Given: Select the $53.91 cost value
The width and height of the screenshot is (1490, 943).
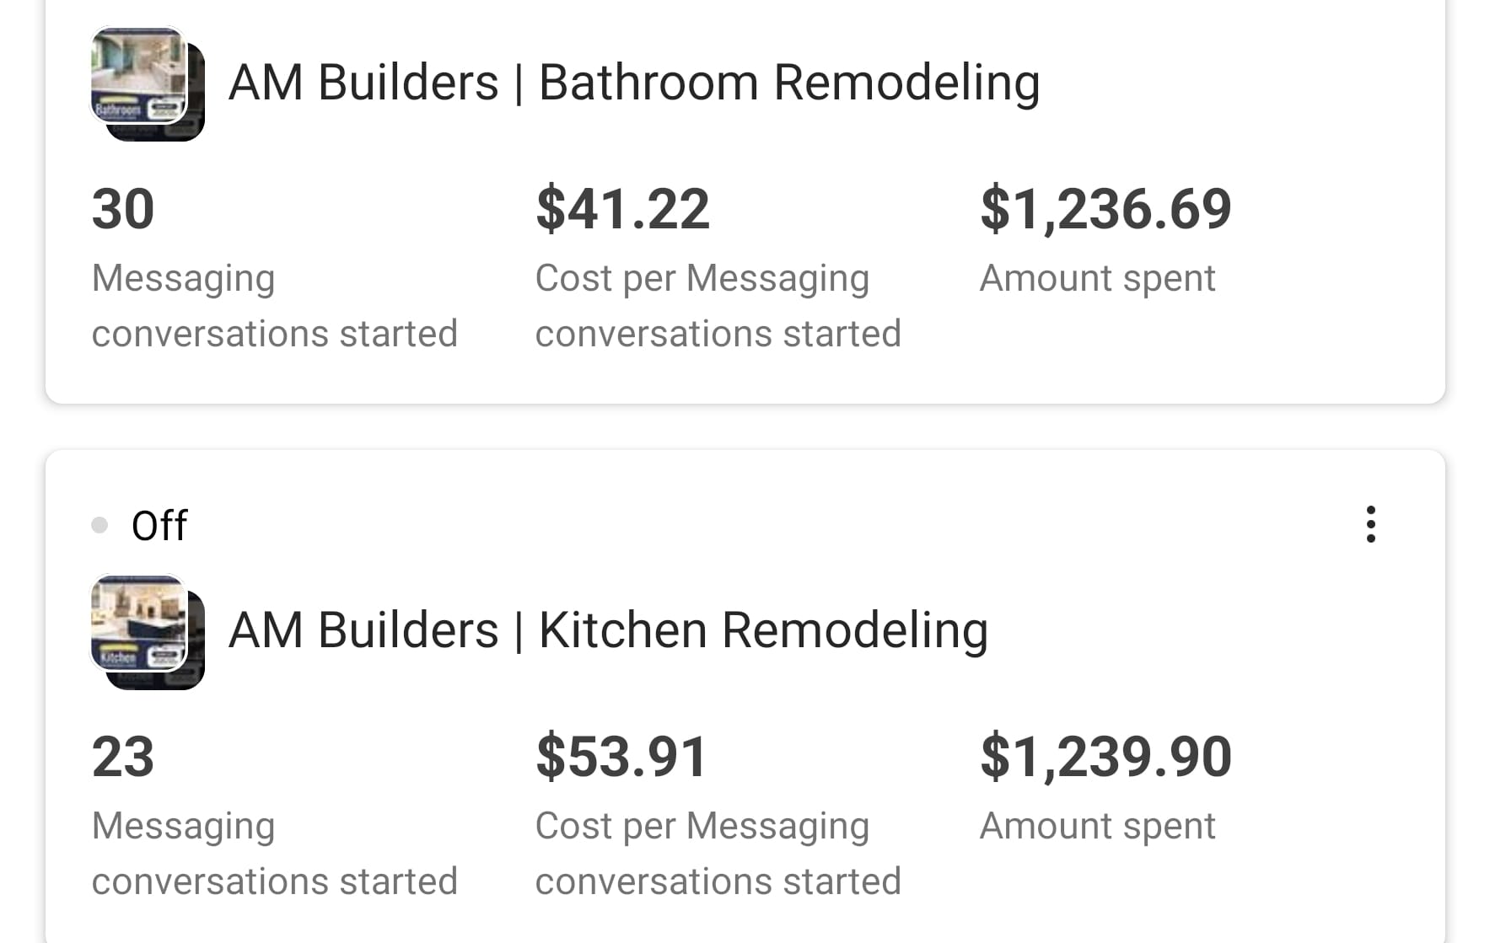Looking at the screenshot, I should pos(621,757).
